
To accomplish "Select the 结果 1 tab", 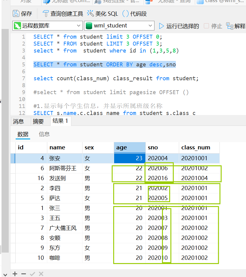I will (60, 121).
